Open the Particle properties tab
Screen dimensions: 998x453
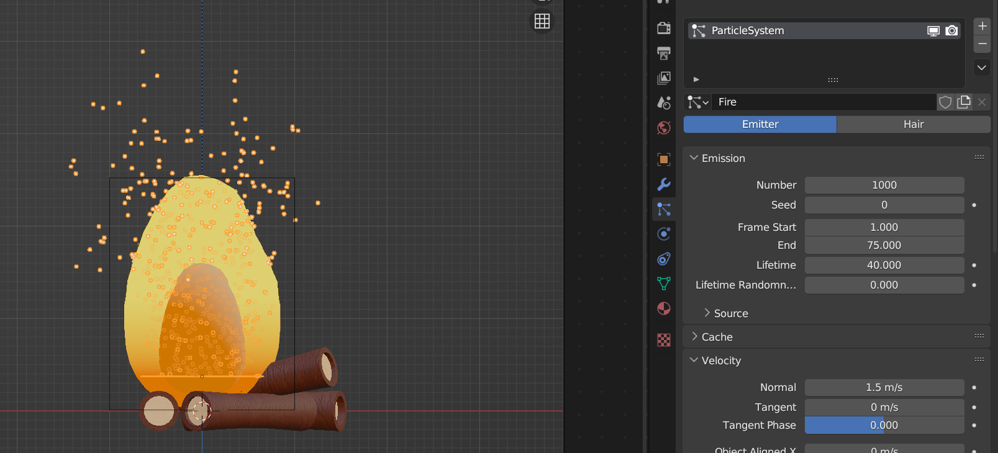pos(664,209)
